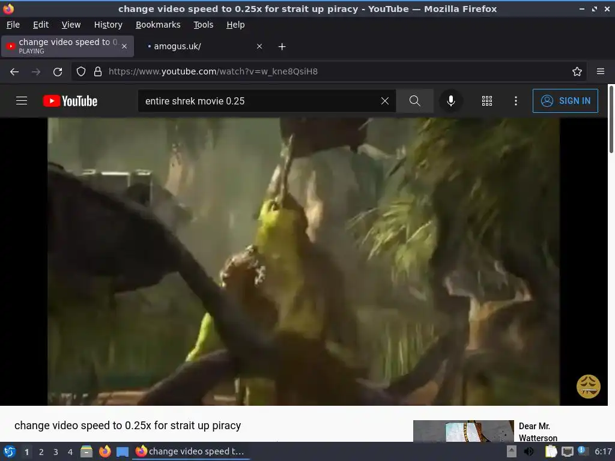
Task: Open a new tab with plus button
Action: [282, 47]
